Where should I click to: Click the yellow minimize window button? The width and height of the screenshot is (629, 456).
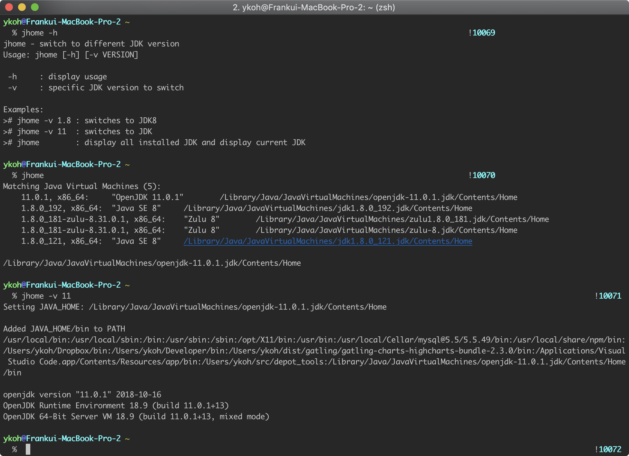[x=22, y=7]
